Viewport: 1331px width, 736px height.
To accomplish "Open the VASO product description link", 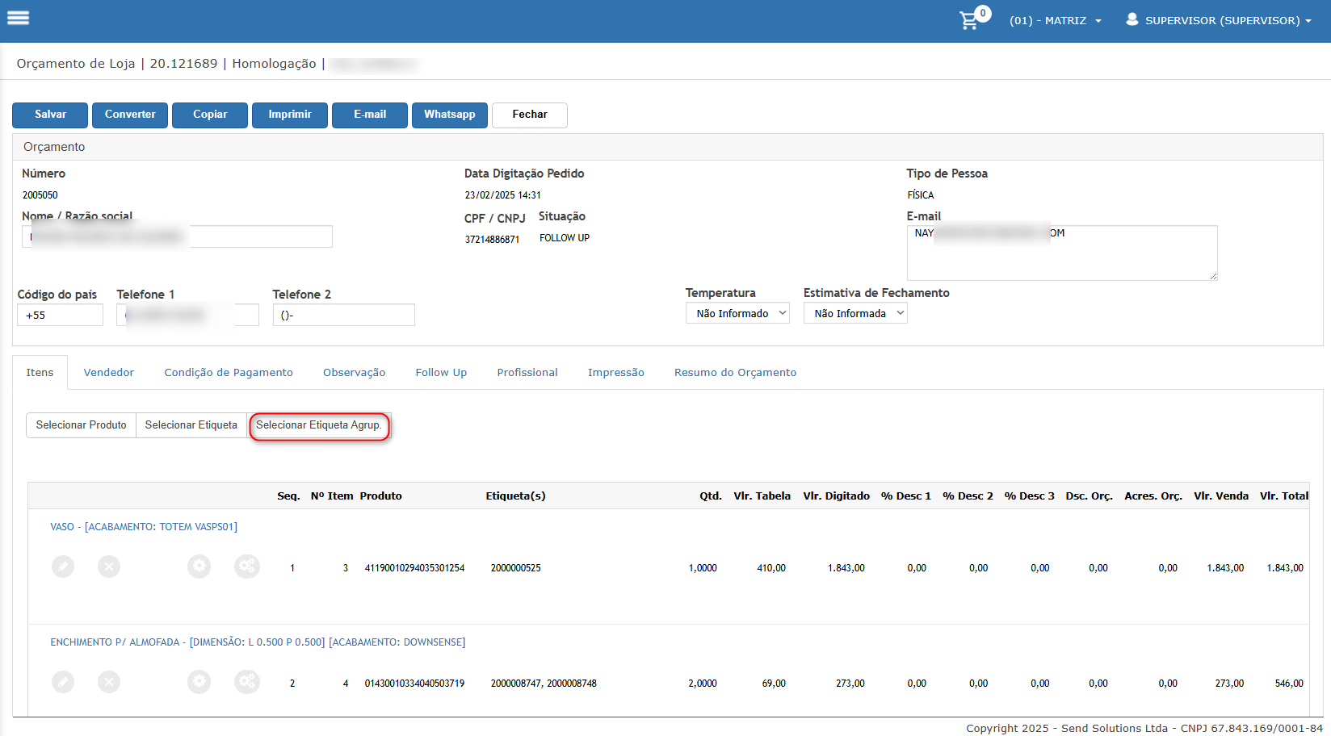I will point(144,527).
